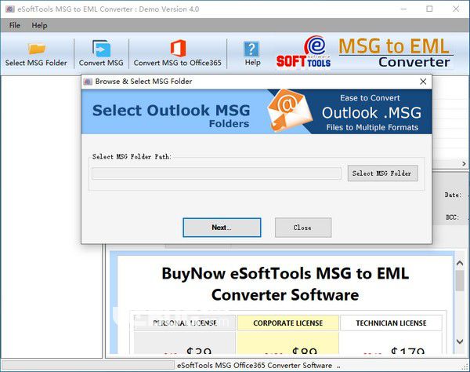
Task: Proceed with the Next button
Action: coord(222,228)
